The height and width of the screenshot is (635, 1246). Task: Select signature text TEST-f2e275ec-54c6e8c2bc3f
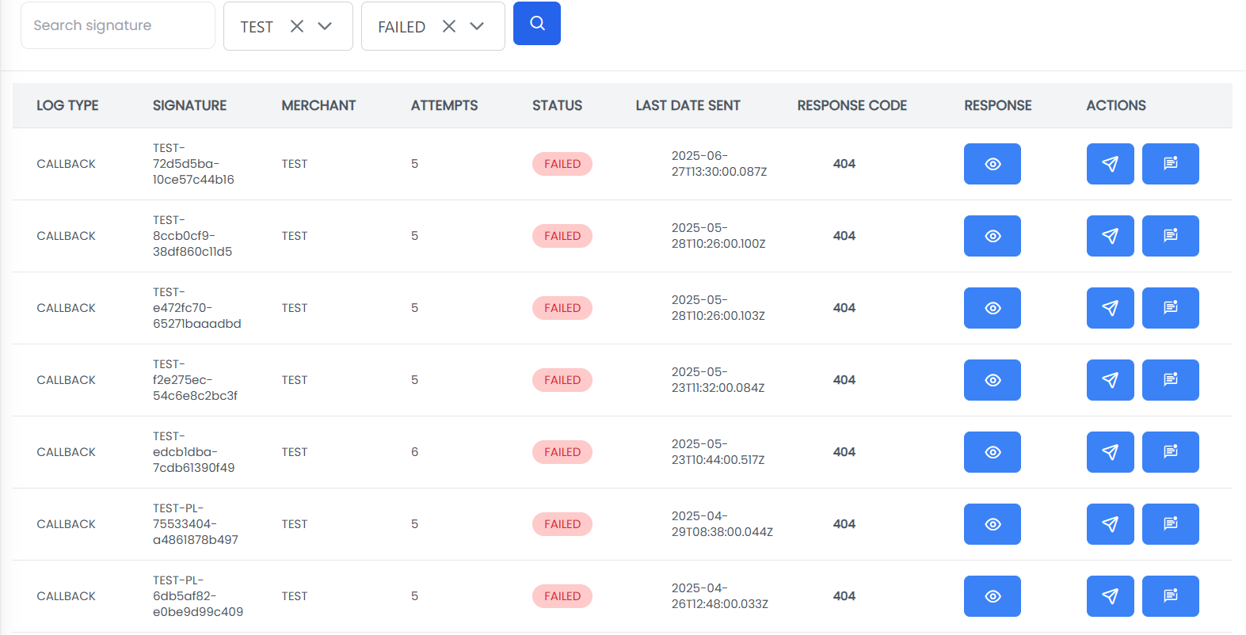[x=195, y=380]
